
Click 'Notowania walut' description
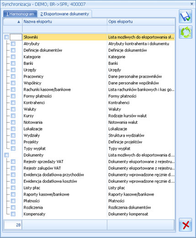click(x=123, y=122)
